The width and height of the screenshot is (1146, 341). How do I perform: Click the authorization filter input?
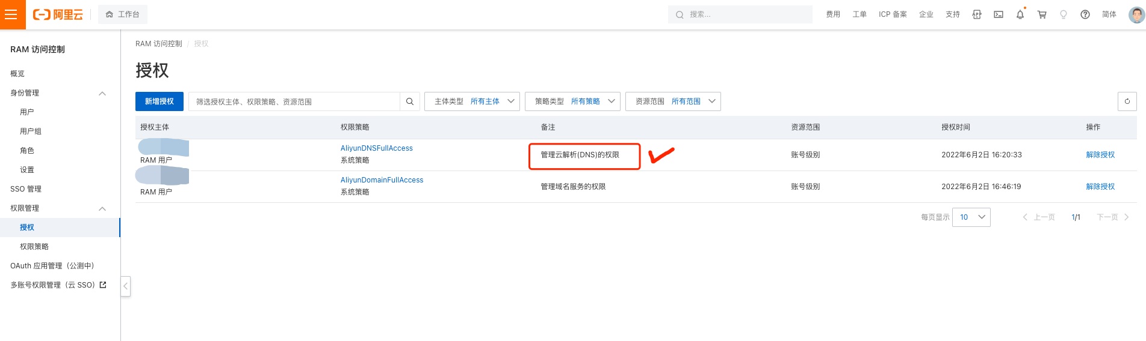pyautogui.click(x=294, y=101)
